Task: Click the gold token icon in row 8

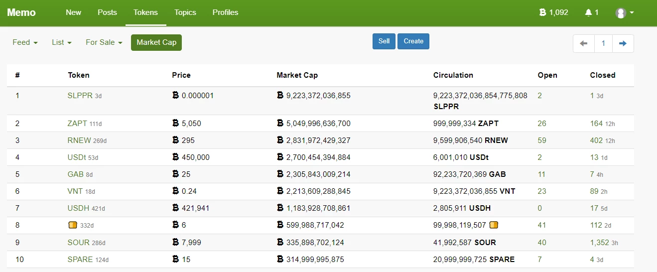Action: tap(73, 225)
